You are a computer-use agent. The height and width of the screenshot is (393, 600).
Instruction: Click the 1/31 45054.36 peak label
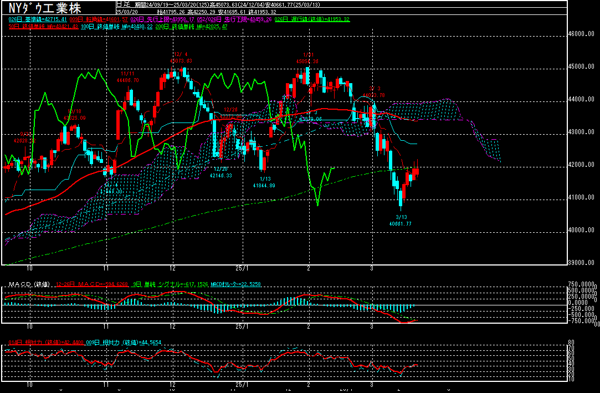click(x=307, y=58)
